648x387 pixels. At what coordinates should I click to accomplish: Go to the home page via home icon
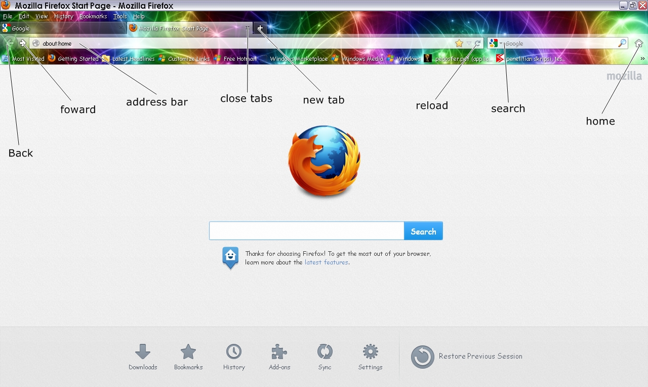639,44
